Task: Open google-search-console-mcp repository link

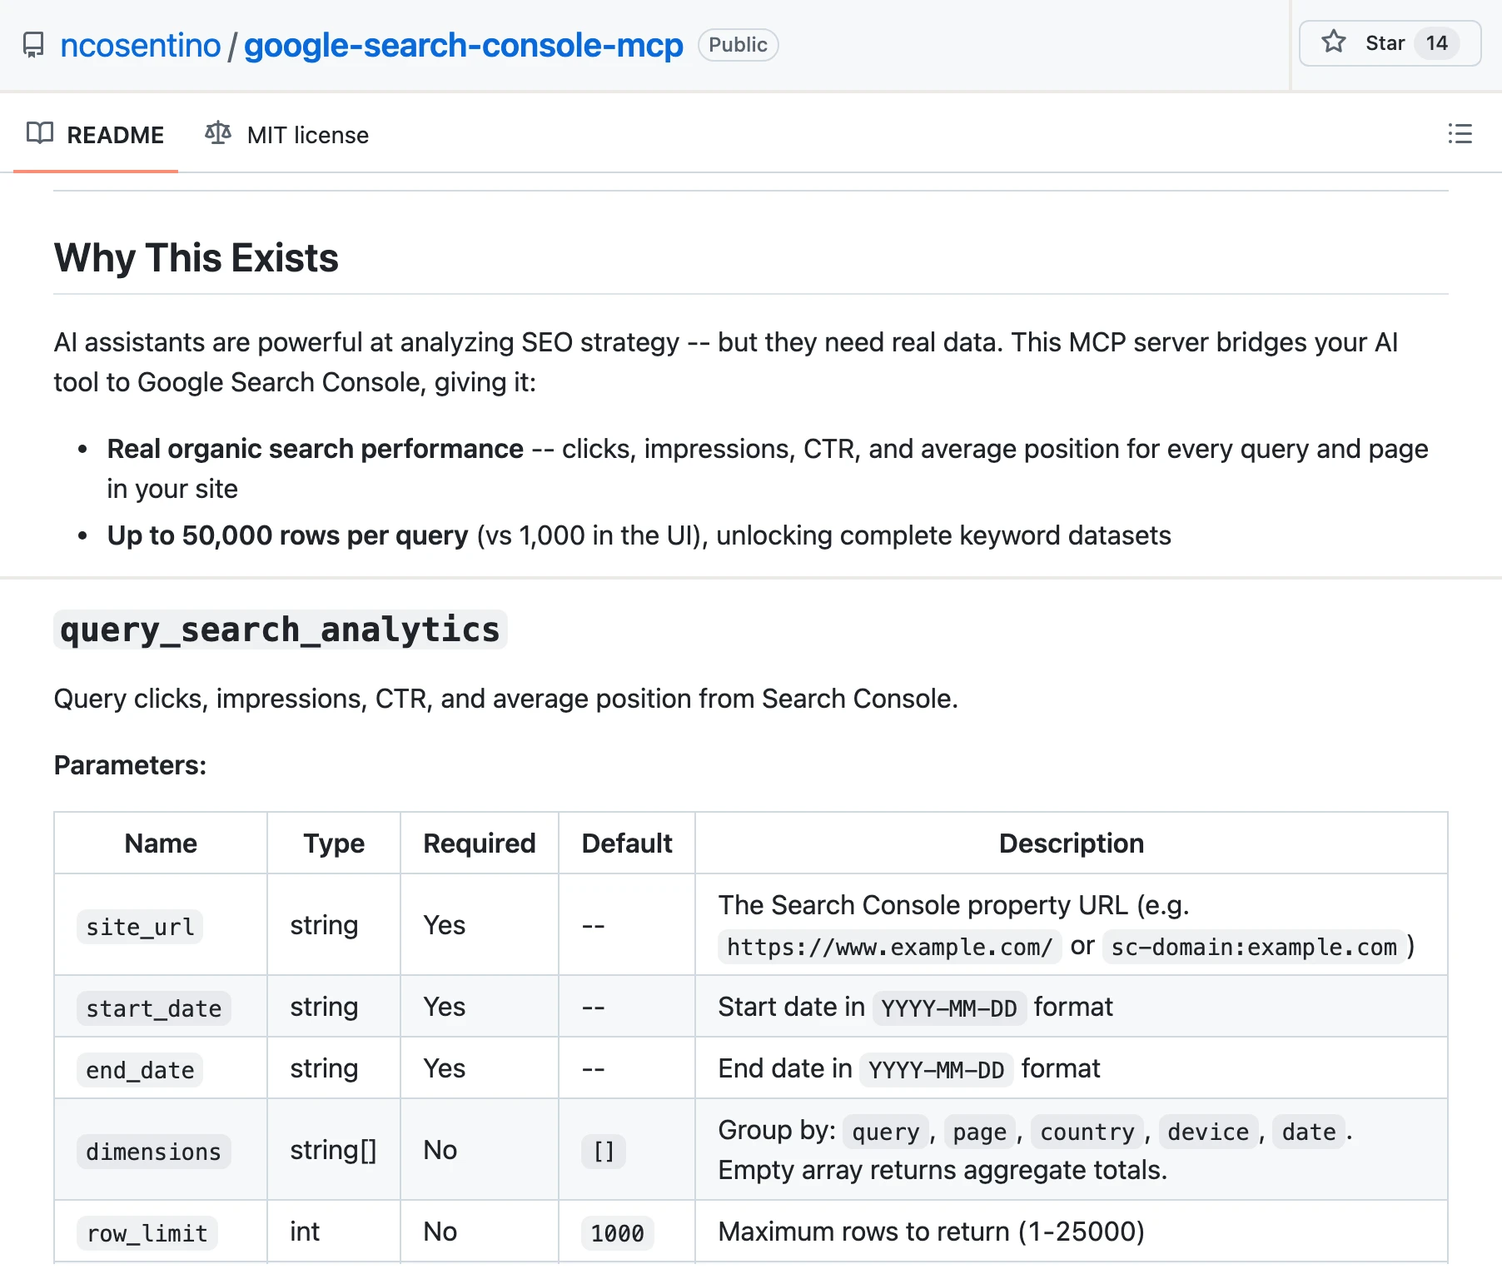Action: [x=464, y=45]
